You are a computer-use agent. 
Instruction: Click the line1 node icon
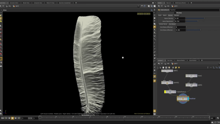(x=191, y=76)
